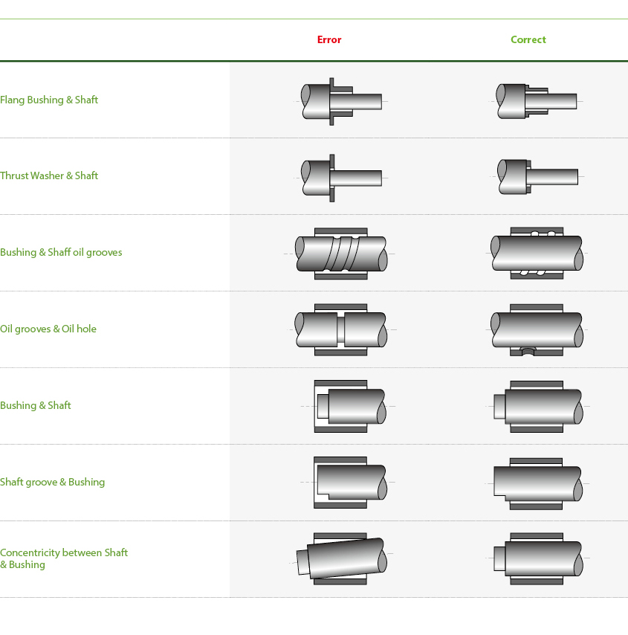
Task: Click the Error Bushing & Shaft diagram
Action: pyautogui.click(x=346, y=406)
